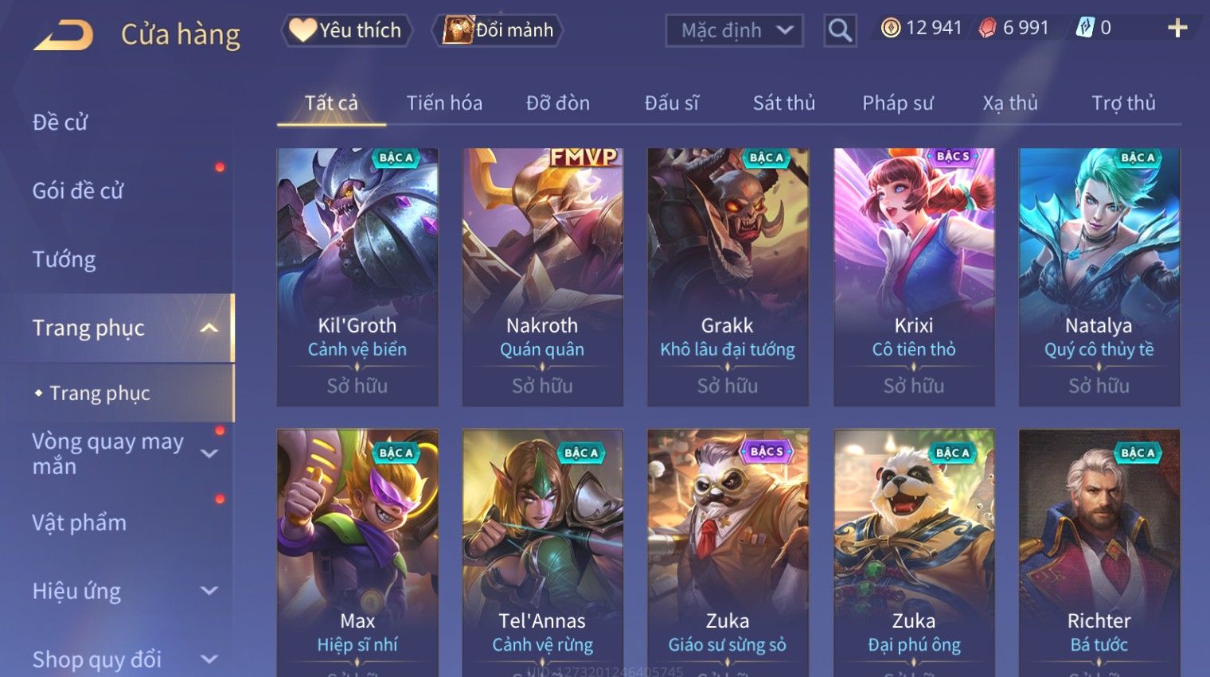Tap the blue voucher currency icon
The image size is (1210, 677).
coord(1084,28)
